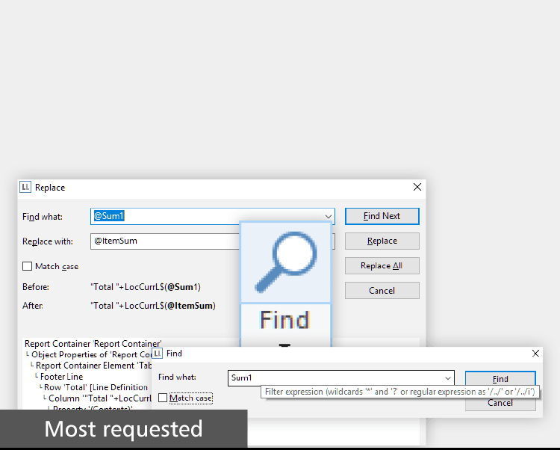The width and height of the screenshot is (560, 450).
Task: Click the Find Next button
Action: tap(382, 216)
